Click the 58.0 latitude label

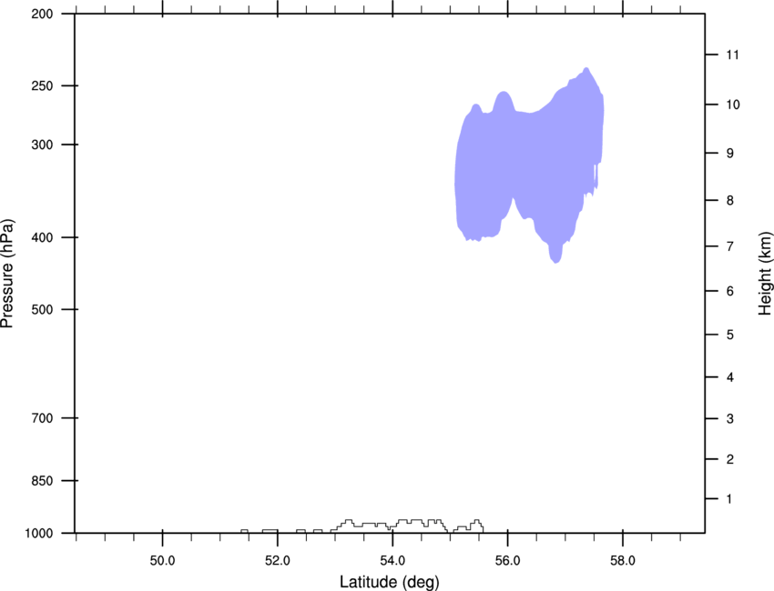623,560
